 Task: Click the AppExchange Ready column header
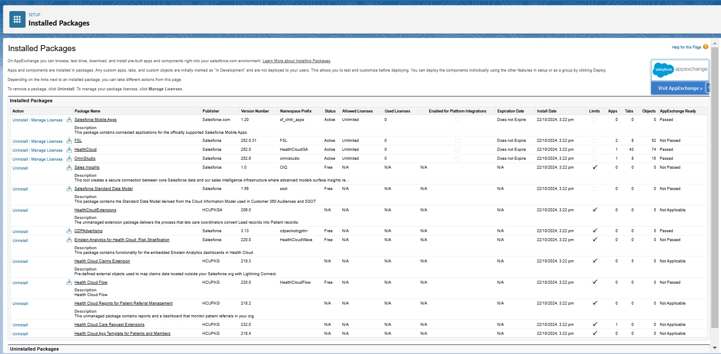pos(678,111)
